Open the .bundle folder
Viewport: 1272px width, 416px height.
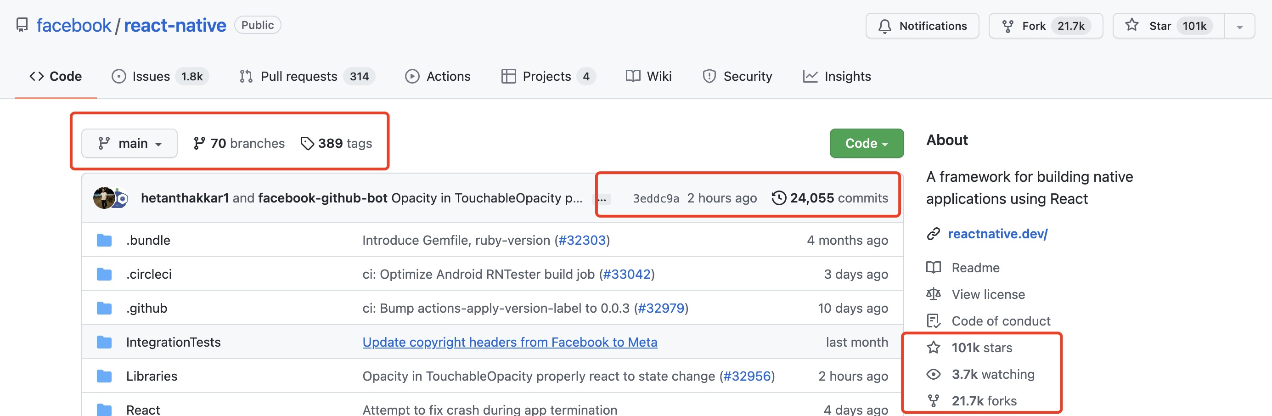tap(148, 240)
